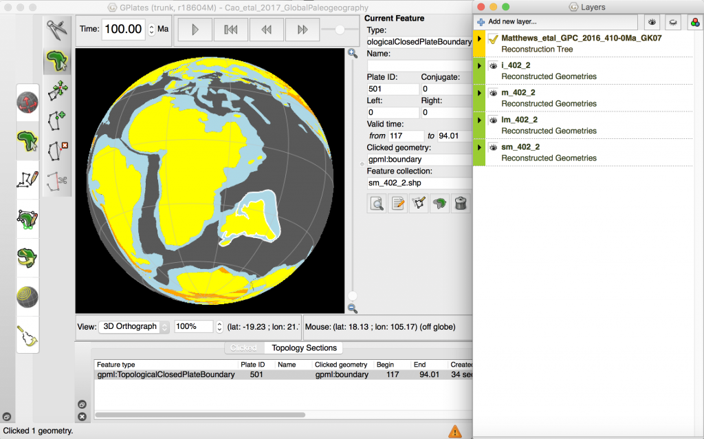Switch to the Clicked tab
Viewport: 704px width, 439px height.
click(243, 347)
